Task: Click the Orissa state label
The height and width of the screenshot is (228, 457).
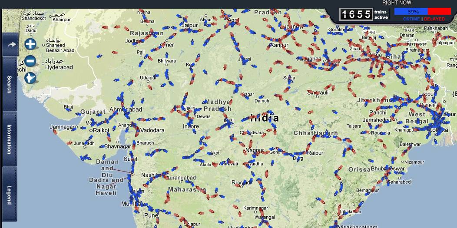Action: 359,169
